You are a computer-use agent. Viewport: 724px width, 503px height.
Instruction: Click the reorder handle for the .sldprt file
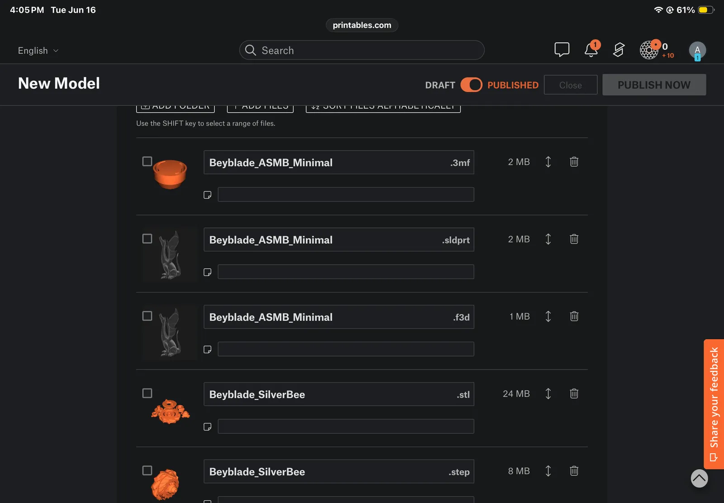(548, 239)
